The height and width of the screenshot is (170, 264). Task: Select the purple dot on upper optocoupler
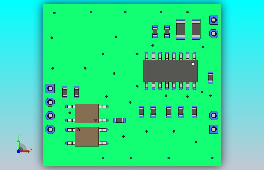pyautogui.click(x=96, y=120)
